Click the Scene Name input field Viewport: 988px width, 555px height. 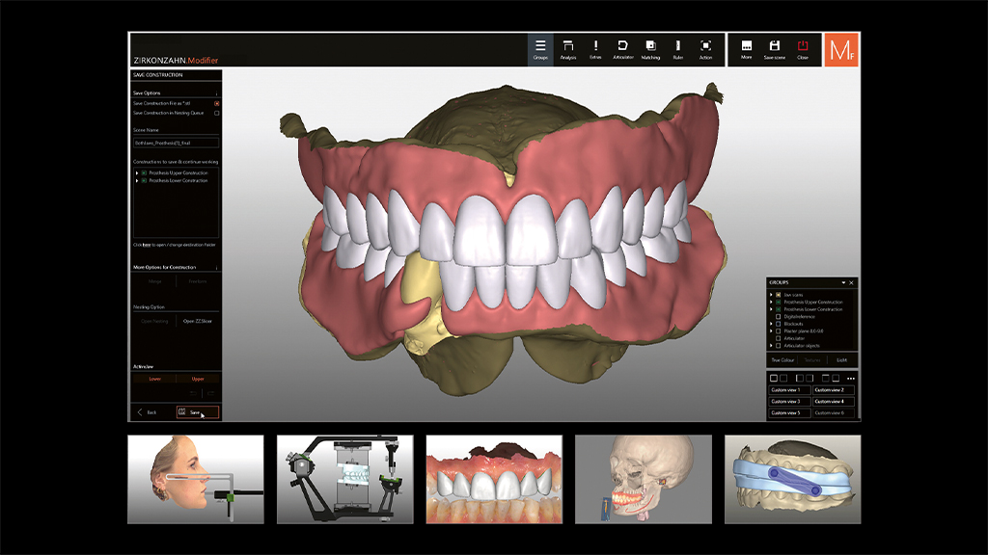[177, 143]
